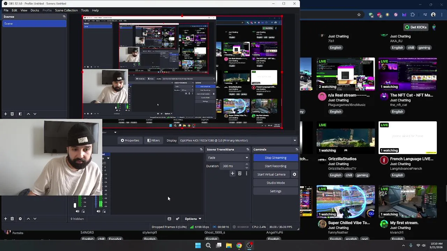447x251 pixels.
Task: Open mixer channel menu arrow
Action: coord(108,158)
